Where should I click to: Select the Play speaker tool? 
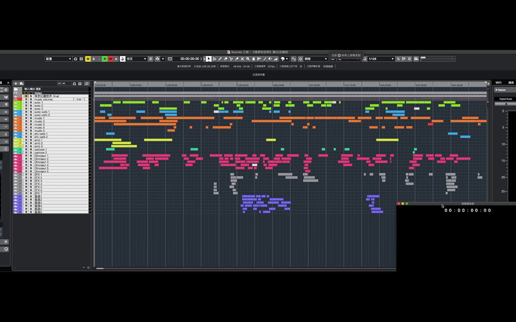coord(270,59)
